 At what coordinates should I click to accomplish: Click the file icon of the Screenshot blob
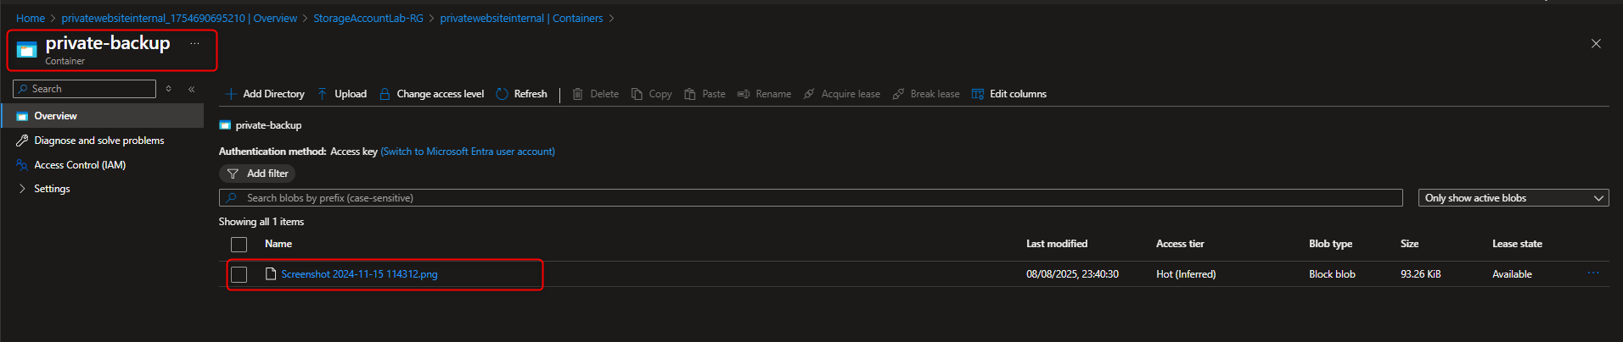click(271, 274)
